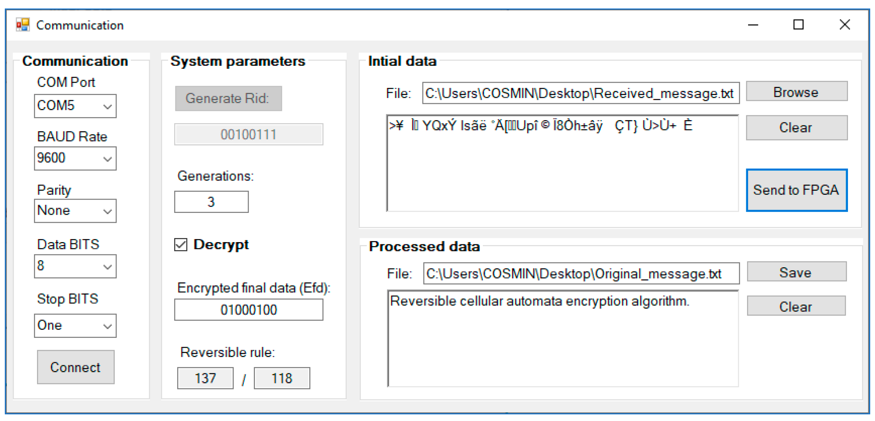This screenshot has width=875, height=421.
Task: Click the Reversible rule field showing 137
Action: click(205, 378)
